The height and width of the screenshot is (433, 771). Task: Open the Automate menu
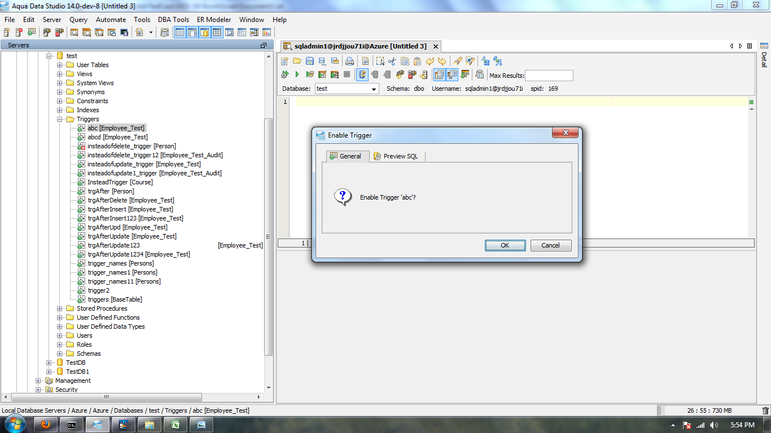point(111,19)
